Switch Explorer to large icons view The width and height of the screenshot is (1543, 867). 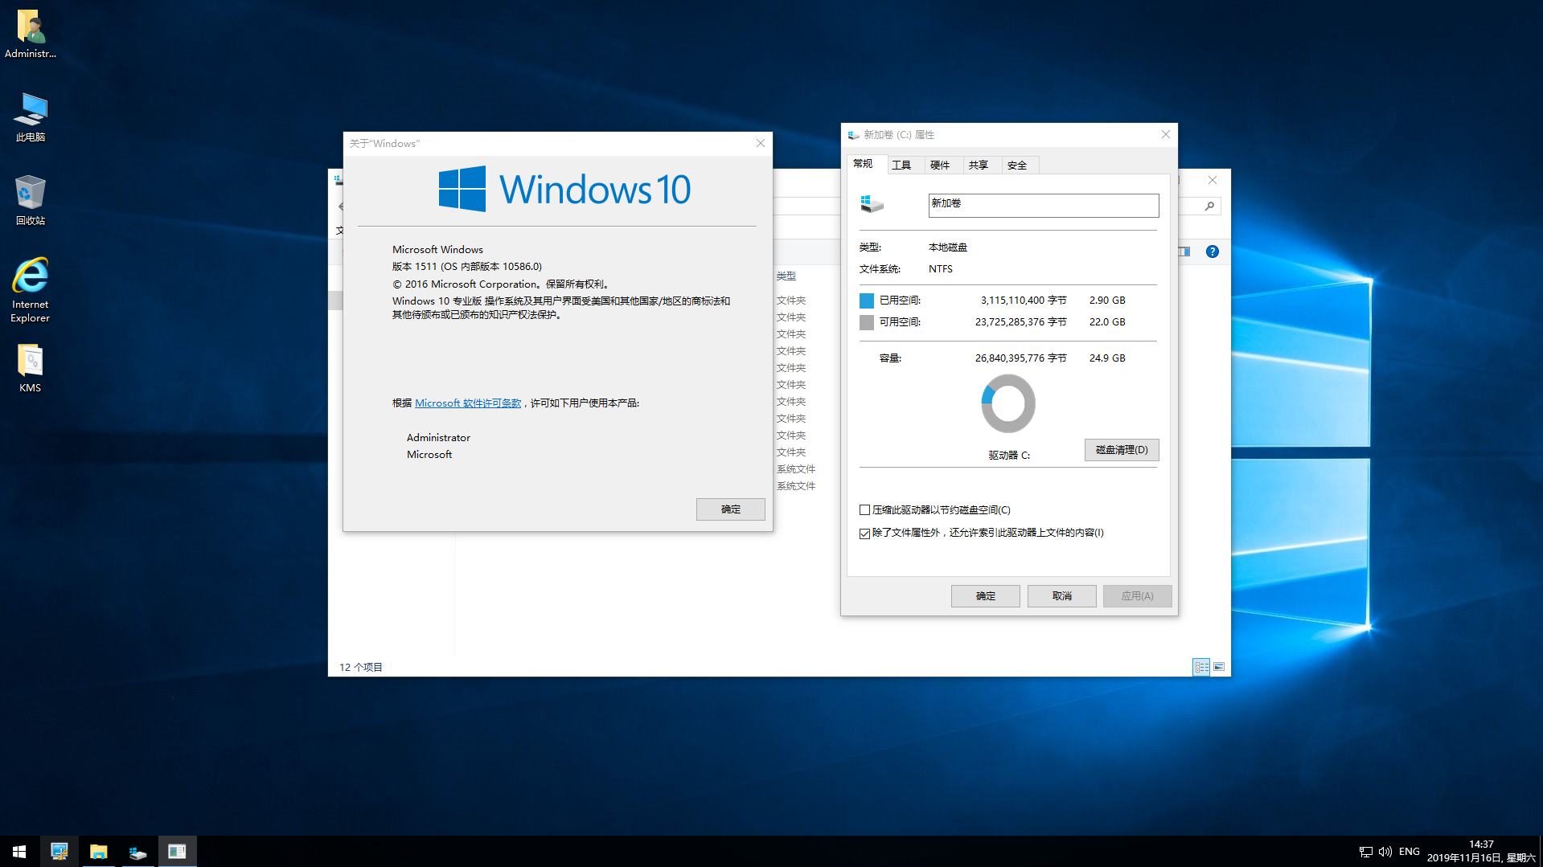point(1219,667)
